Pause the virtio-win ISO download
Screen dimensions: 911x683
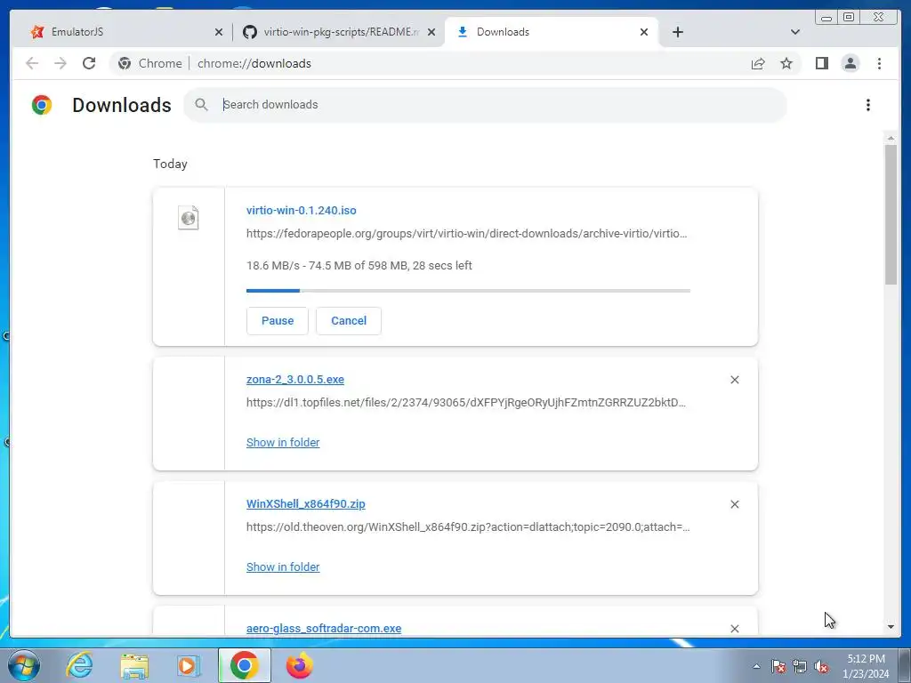[278, 320]
